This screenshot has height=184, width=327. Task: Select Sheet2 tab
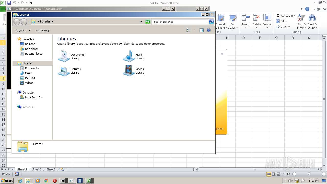pyautogui.click(x=37, y=169)
